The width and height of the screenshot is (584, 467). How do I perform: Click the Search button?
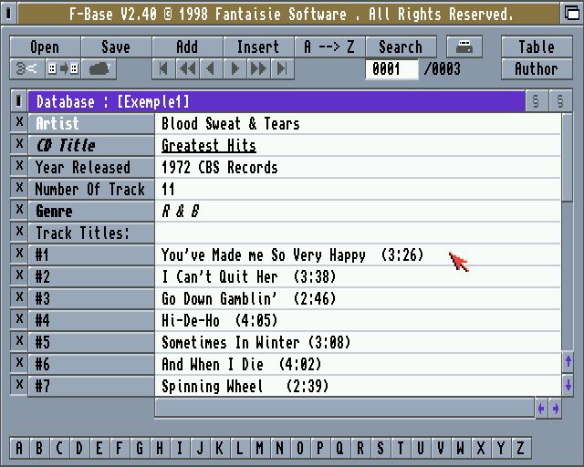coord(401,47)
